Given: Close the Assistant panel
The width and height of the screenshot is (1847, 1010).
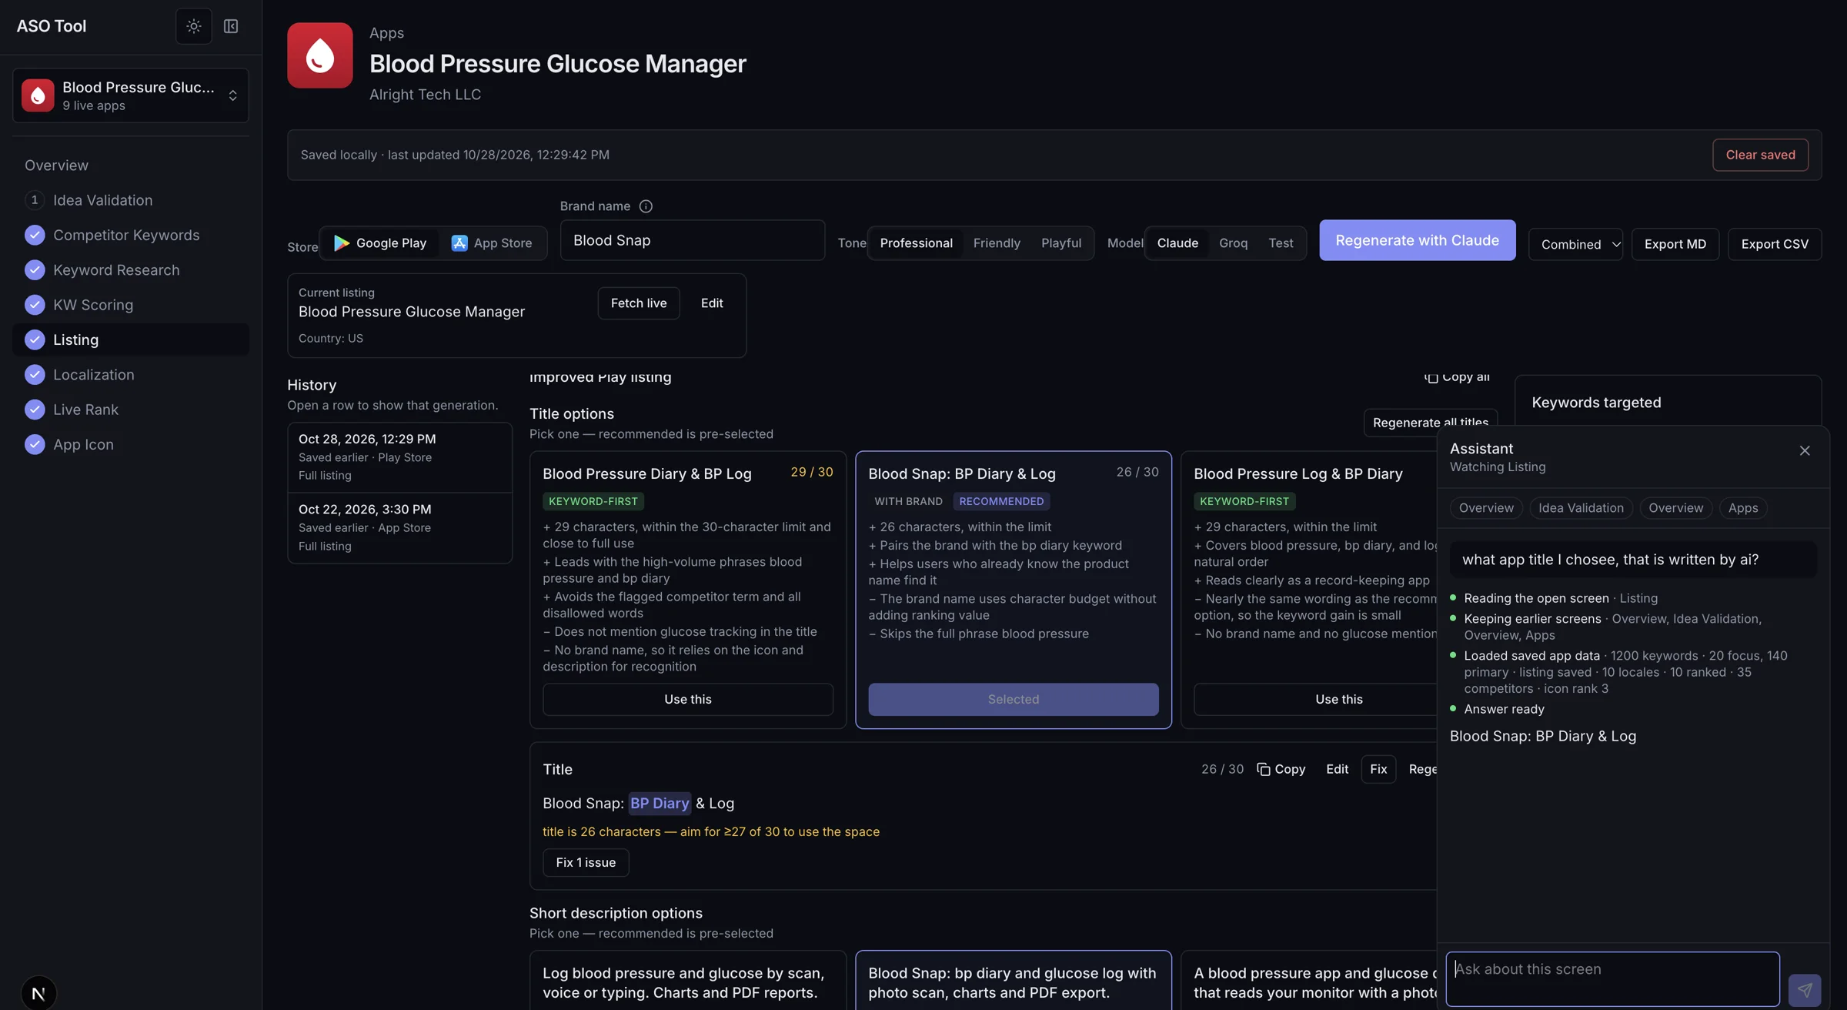Looking at the screenshot, I should coord(1805,451).
